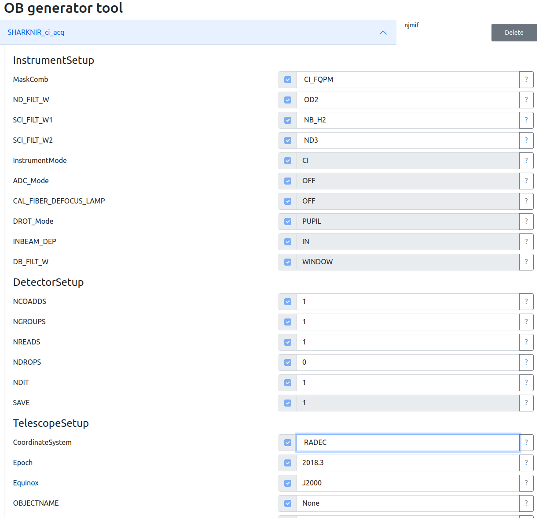Show help for DROT_Mode

pyautogui.click(x=526, y=222)
